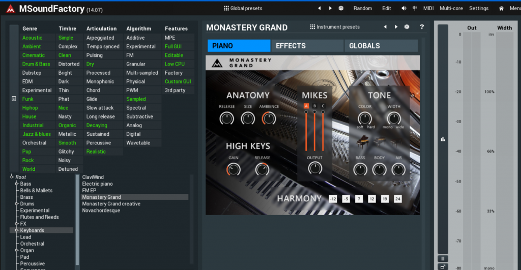Click the High Keys RELEASE knob
The width and height of the screenshot is (521, 270).
coord(262,169)
